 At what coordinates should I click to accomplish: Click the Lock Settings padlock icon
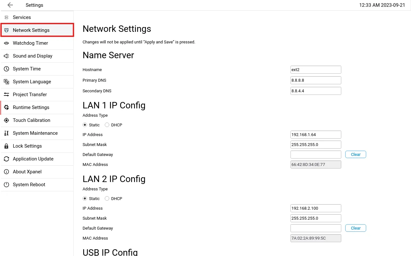pyautogui.click(x=6, y=146)
